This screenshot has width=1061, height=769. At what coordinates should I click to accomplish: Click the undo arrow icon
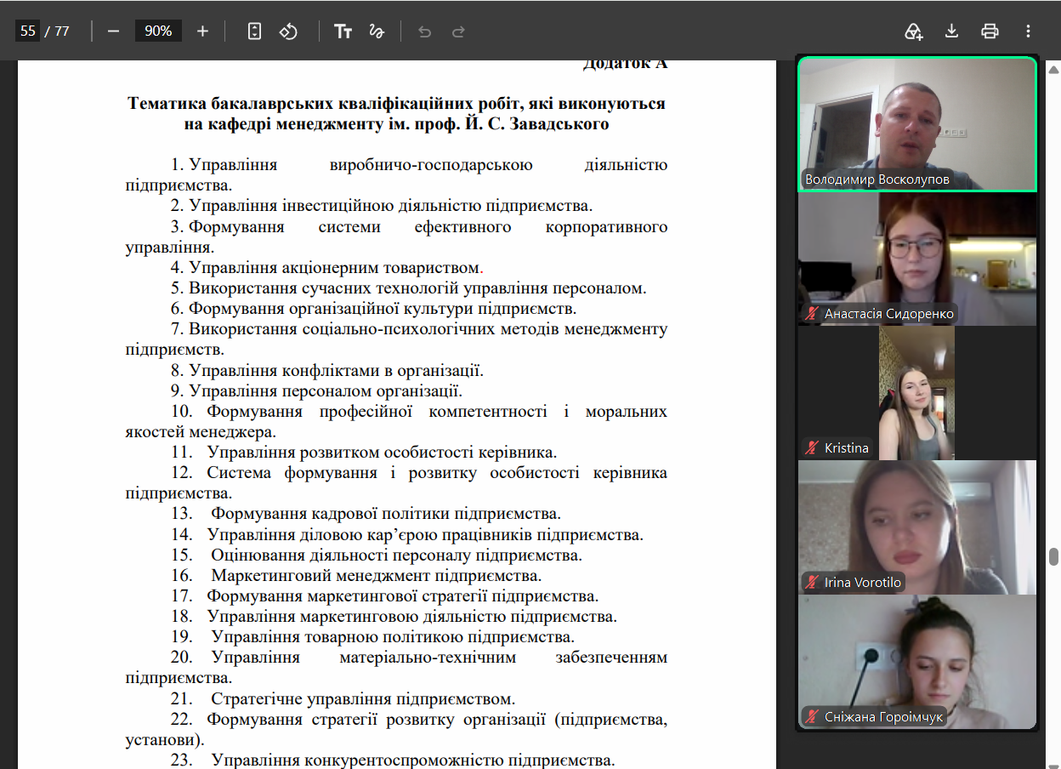[424, 31]
